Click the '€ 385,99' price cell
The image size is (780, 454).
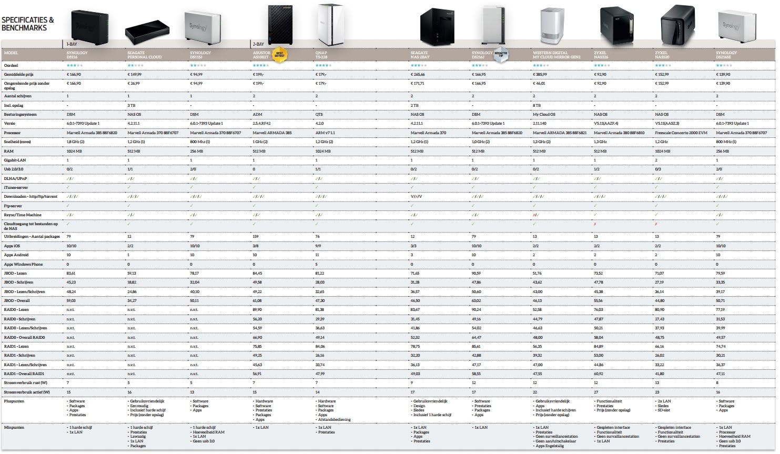coord(540,75)
